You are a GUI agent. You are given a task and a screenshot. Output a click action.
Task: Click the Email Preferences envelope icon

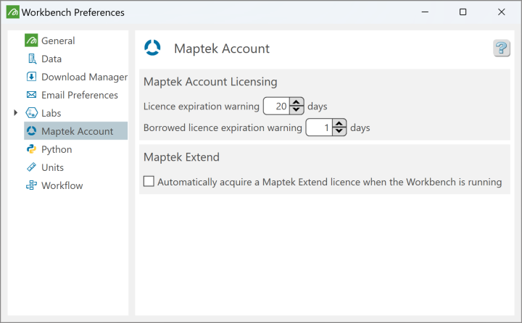coord(31,95)
